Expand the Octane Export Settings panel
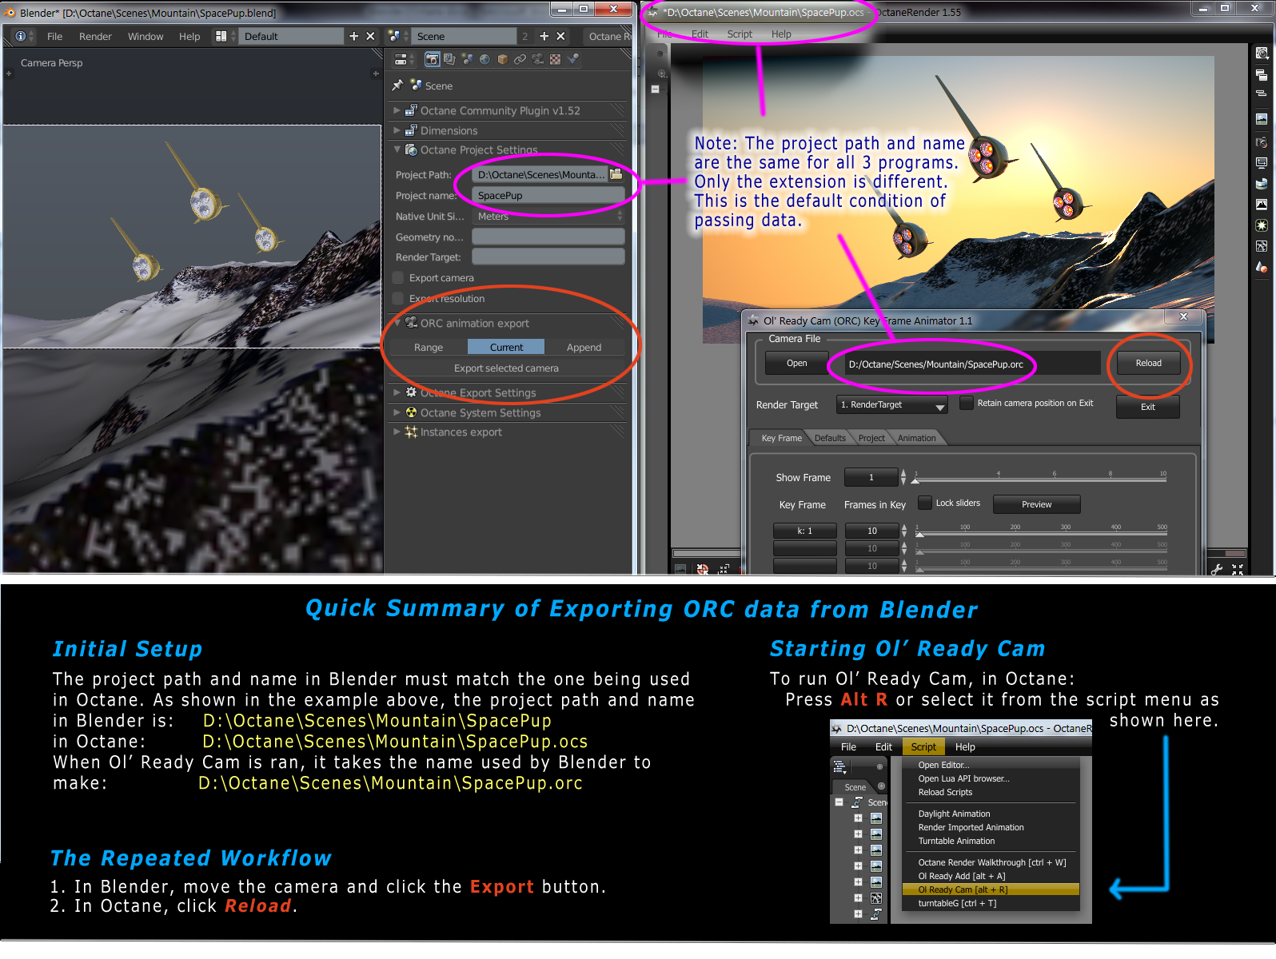1276x959 pixels. pos(397,392)
